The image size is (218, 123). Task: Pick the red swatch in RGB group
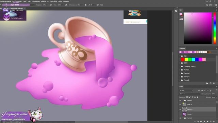coord(183,59)
